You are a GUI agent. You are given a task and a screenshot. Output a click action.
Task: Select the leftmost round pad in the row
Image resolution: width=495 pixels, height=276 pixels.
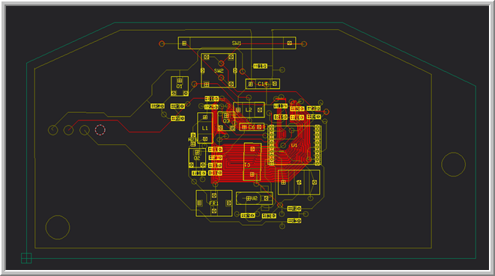(53, 130)
